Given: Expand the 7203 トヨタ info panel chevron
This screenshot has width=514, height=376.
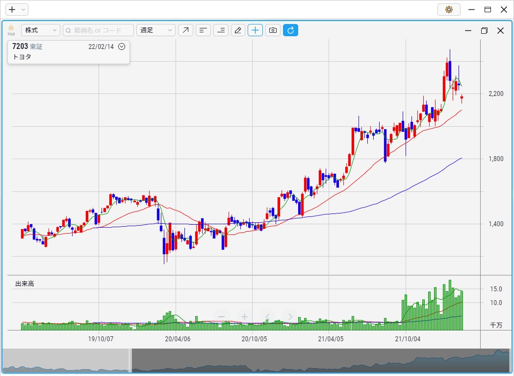Looking at the screenshot, I should (122, 47).
